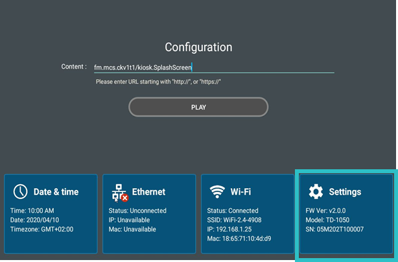Click the Settings gear icon
The height and width of the screenshot is (262, 398).
(x=316, y=192)
